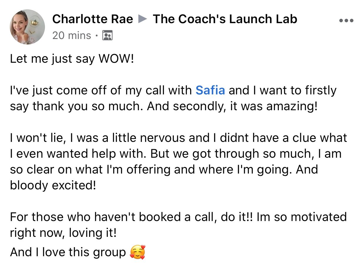Screen dimensions: 364x265
Task: Click the line starting 'I won't lie'
Action: pos(179,138)
